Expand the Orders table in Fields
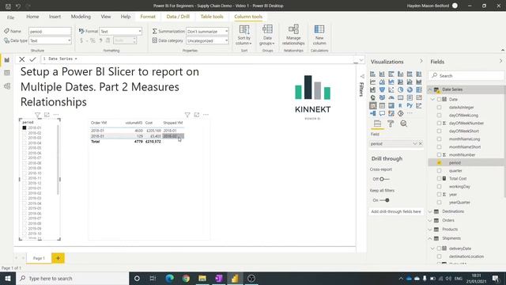Image resolution: width=506 pixels, height=285 pixels. point(430,220)
